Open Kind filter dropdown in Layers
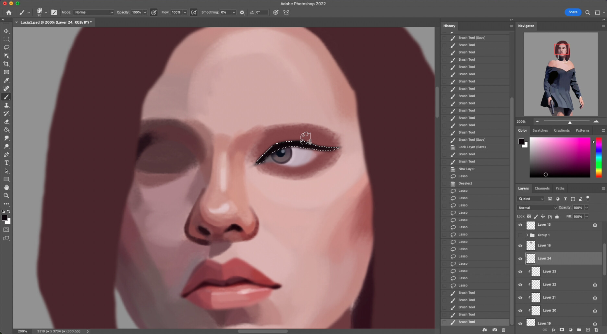The image size is (607, 334). pyautogui.click(x=531, y=199)
